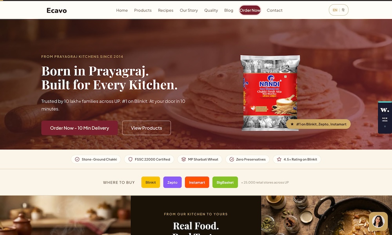Choose the yellow Blinkit store button
This screenshot has height=235, width=392.
(151, 182)
